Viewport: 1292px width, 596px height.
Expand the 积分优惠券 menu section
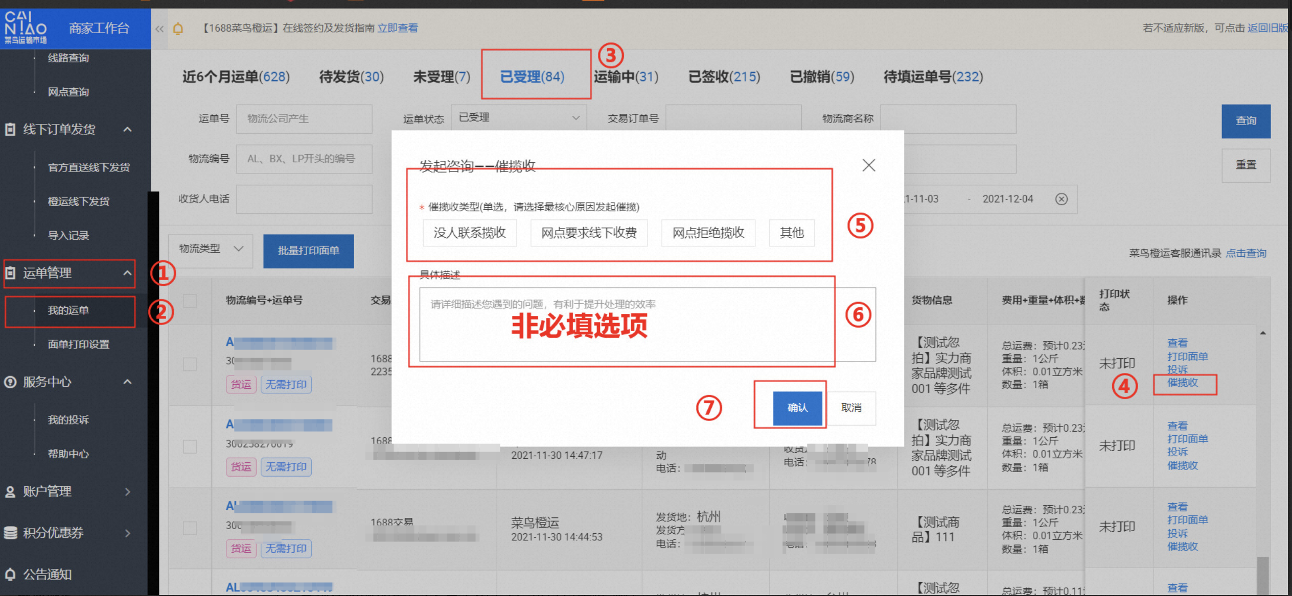128,533
